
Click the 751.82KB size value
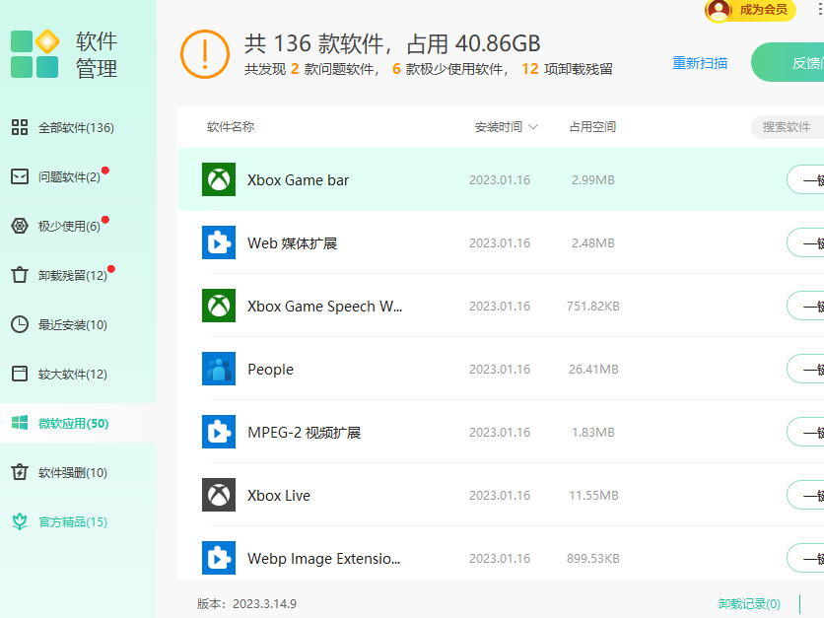click(x=592, y=306)
